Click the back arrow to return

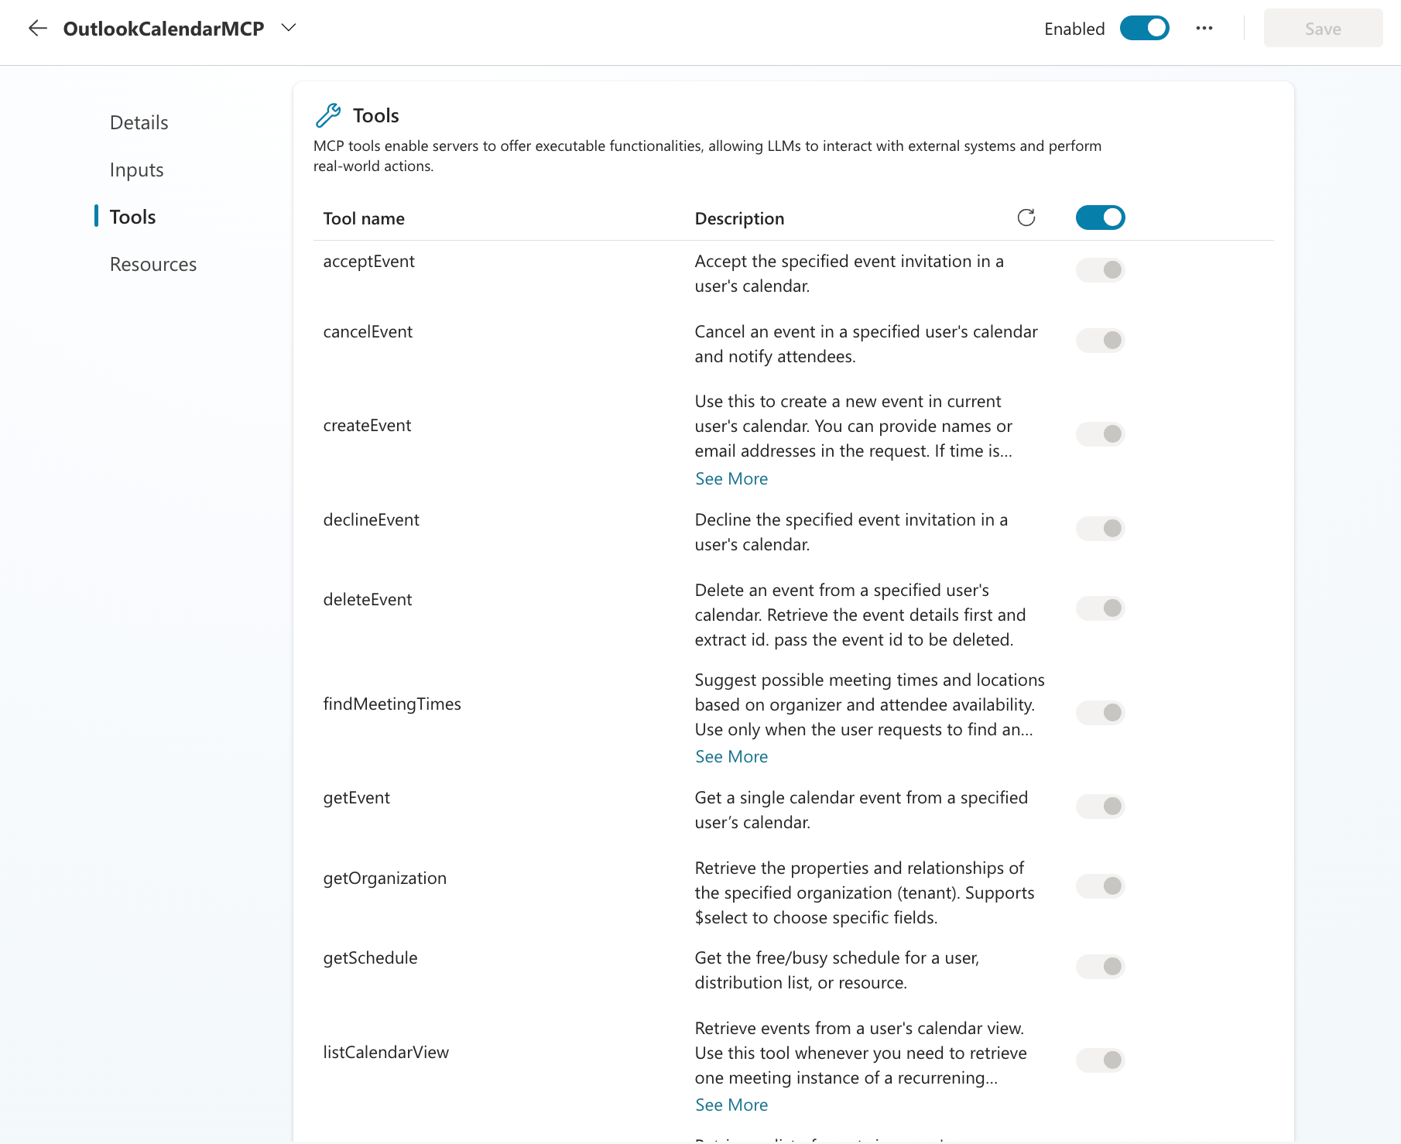point(37,28)
